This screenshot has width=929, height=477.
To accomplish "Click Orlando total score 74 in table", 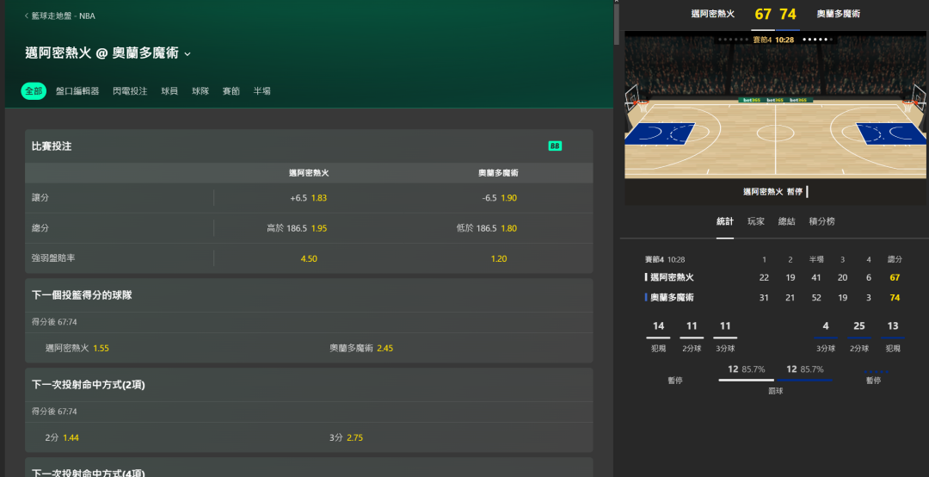I will [895, 298].
